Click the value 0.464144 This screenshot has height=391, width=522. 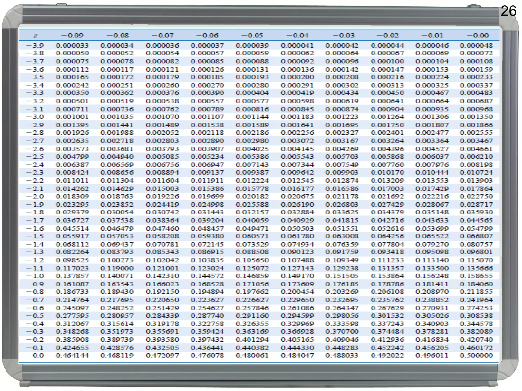72,355
